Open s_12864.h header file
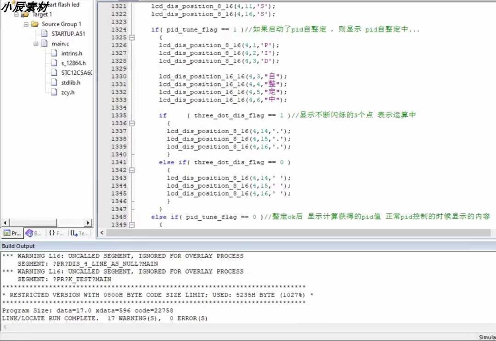This screenshot has height=341, width=496. pos(73,63)
